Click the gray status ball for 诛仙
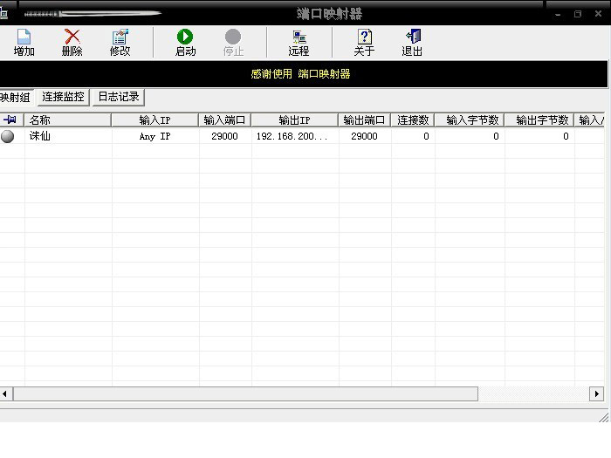Image resolution: width=611 pixels, height=458 pixels. click(8, 136)
